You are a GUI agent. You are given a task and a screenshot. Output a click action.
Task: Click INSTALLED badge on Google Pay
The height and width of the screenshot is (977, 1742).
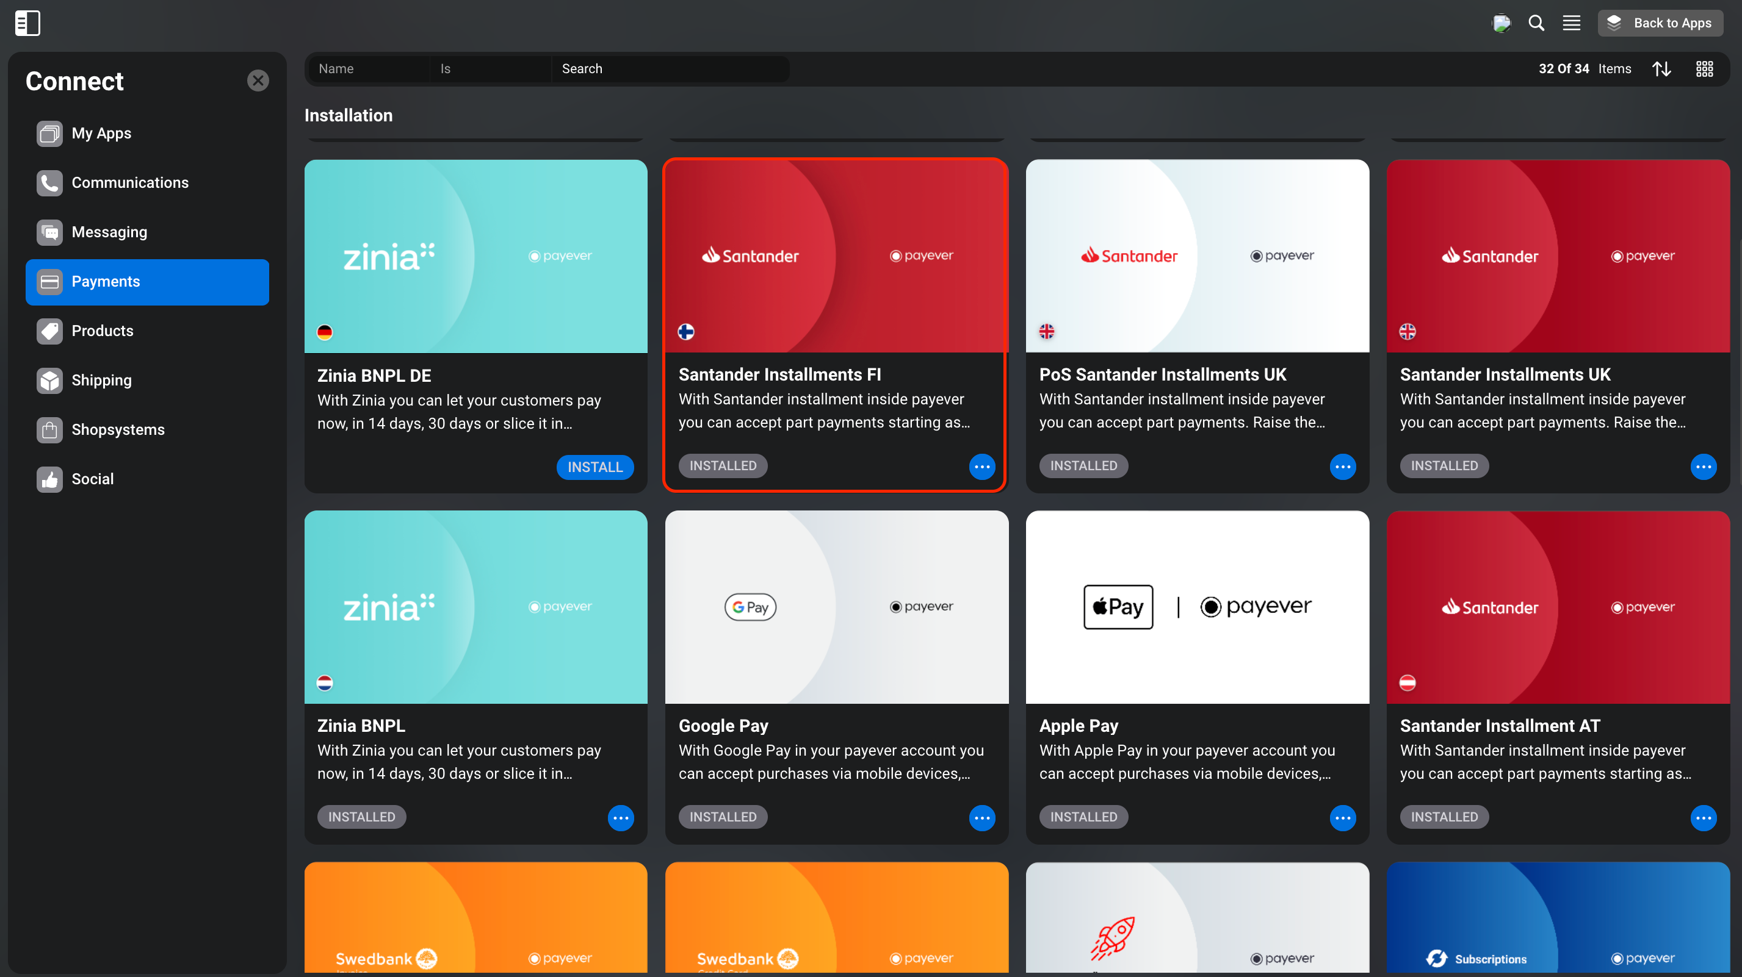723,817
